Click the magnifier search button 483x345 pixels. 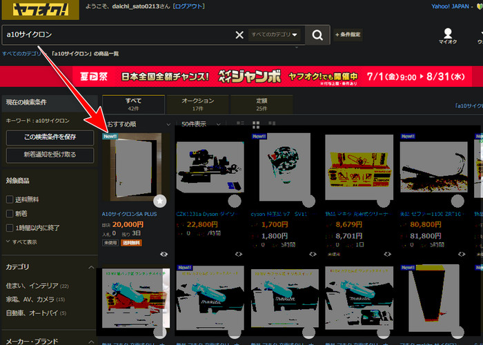point(317,34)
